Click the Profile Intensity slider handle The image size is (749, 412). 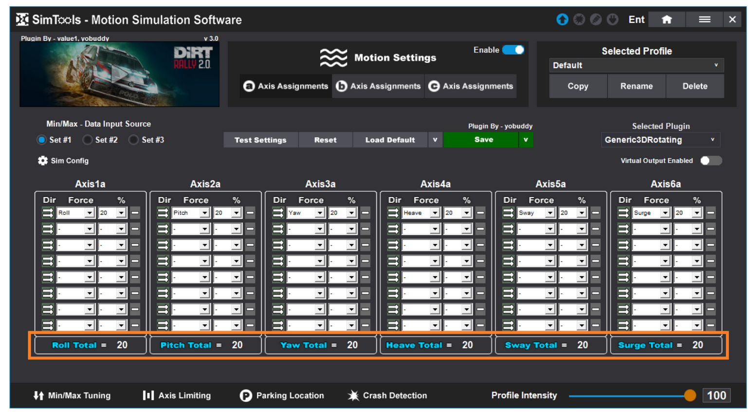click(690, 395)
